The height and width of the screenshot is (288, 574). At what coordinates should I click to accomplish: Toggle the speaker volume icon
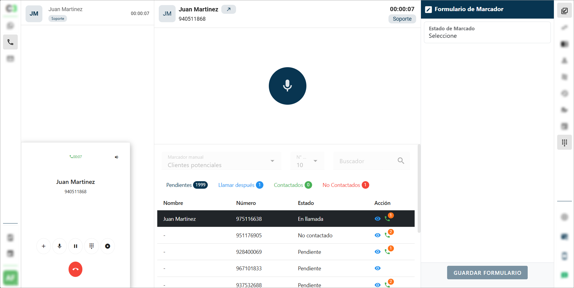click(x=116, y=157)
